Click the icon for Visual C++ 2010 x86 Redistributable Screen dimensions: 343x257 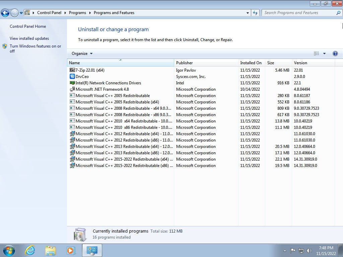[x=72, y=127]
